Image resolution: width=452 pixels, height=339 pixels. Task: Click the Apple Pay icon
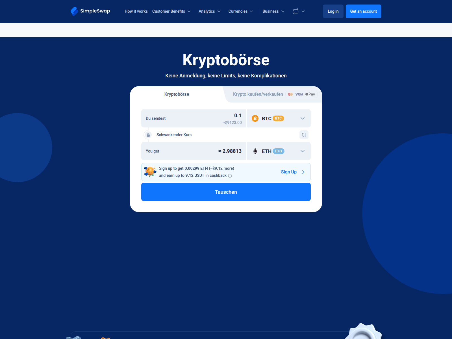[x=310, y=94]
